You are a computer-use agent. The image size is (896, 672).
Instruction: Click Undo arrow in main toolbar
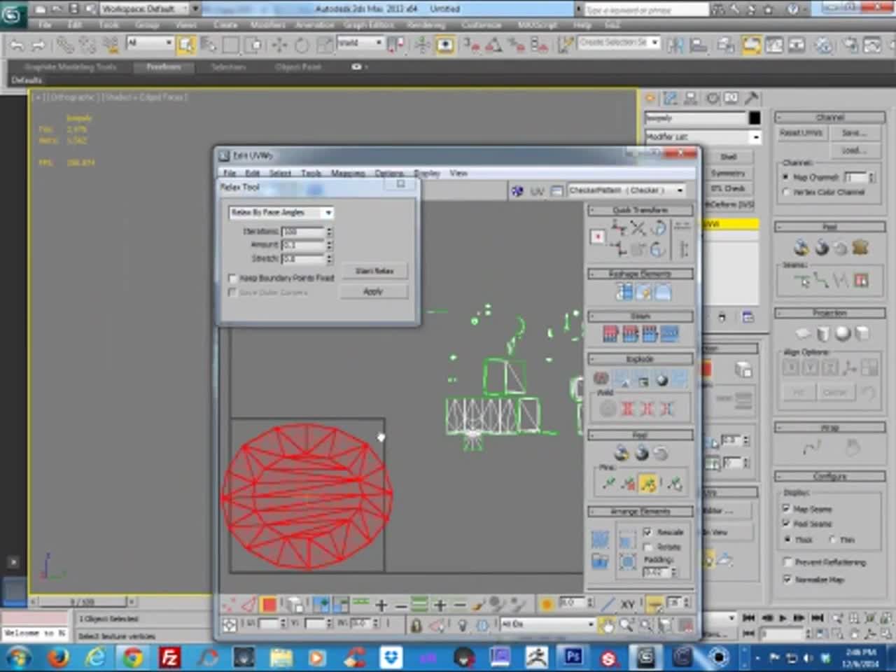[x=17, y=45]
